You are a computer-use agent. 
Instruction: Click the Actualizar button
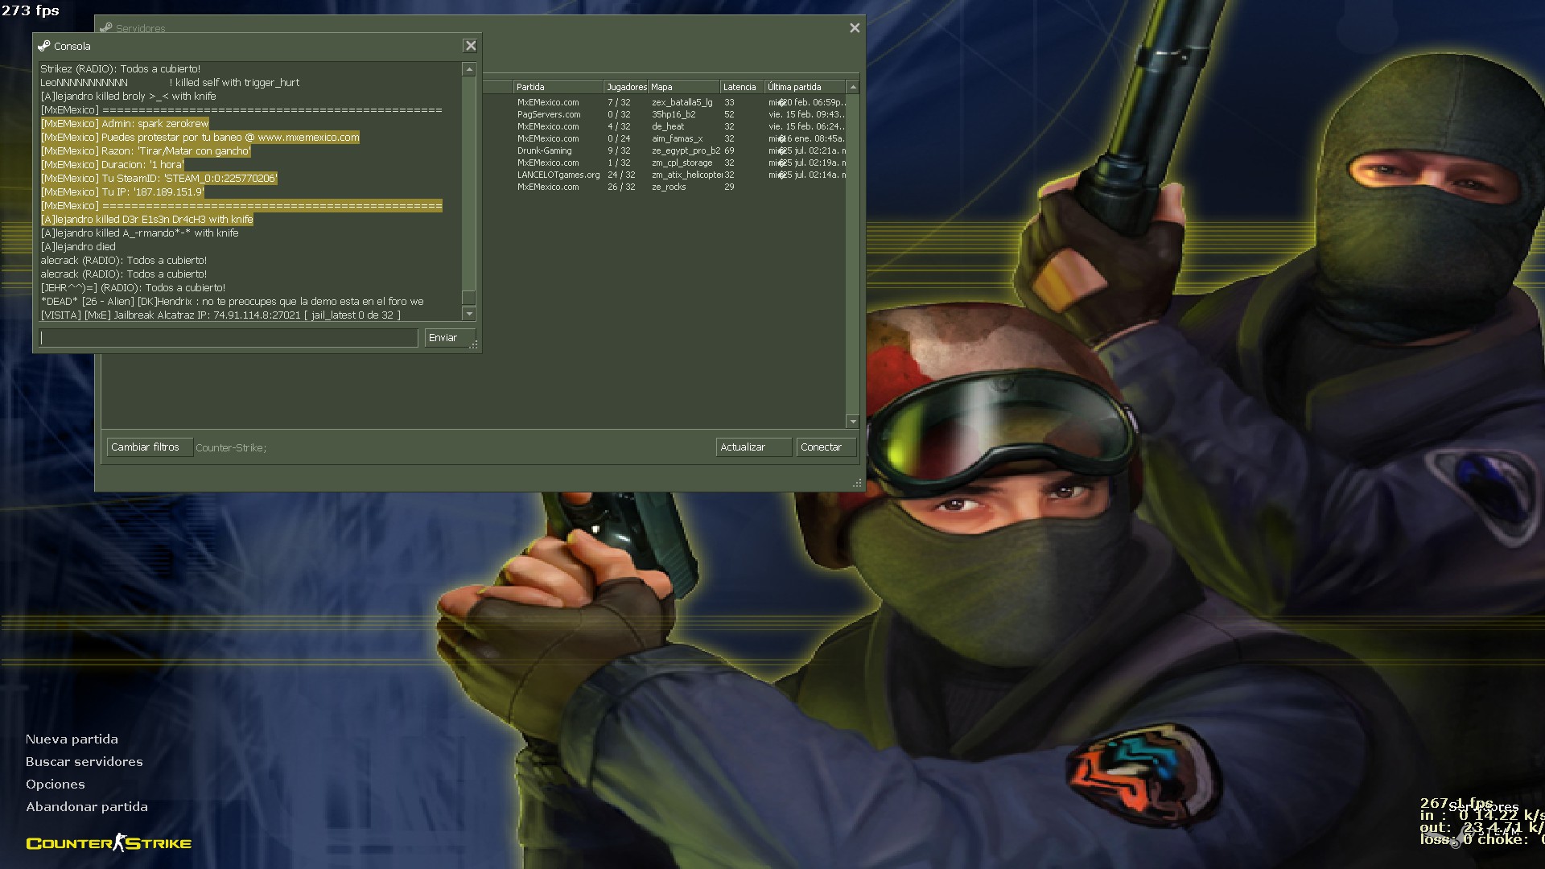(754, 447)
